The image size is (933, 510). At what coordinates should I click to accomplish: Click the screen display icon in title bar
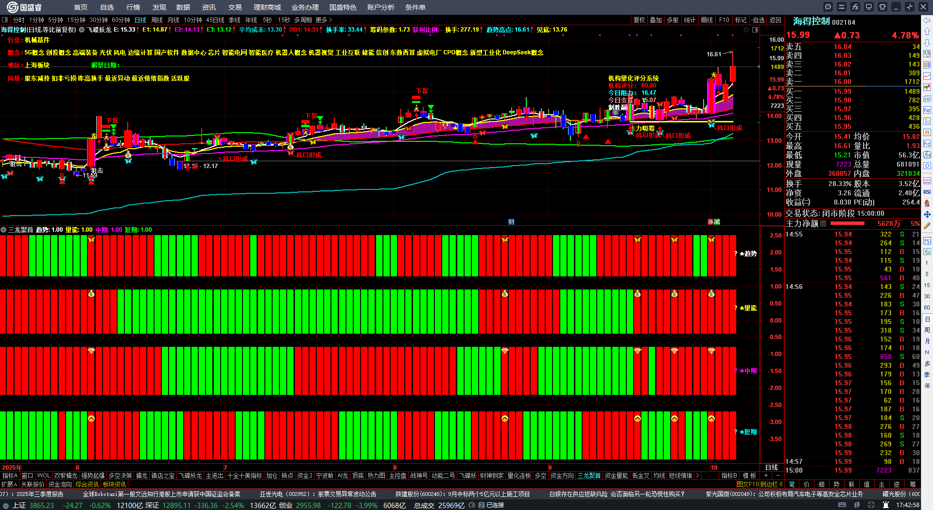pos(869,7)
